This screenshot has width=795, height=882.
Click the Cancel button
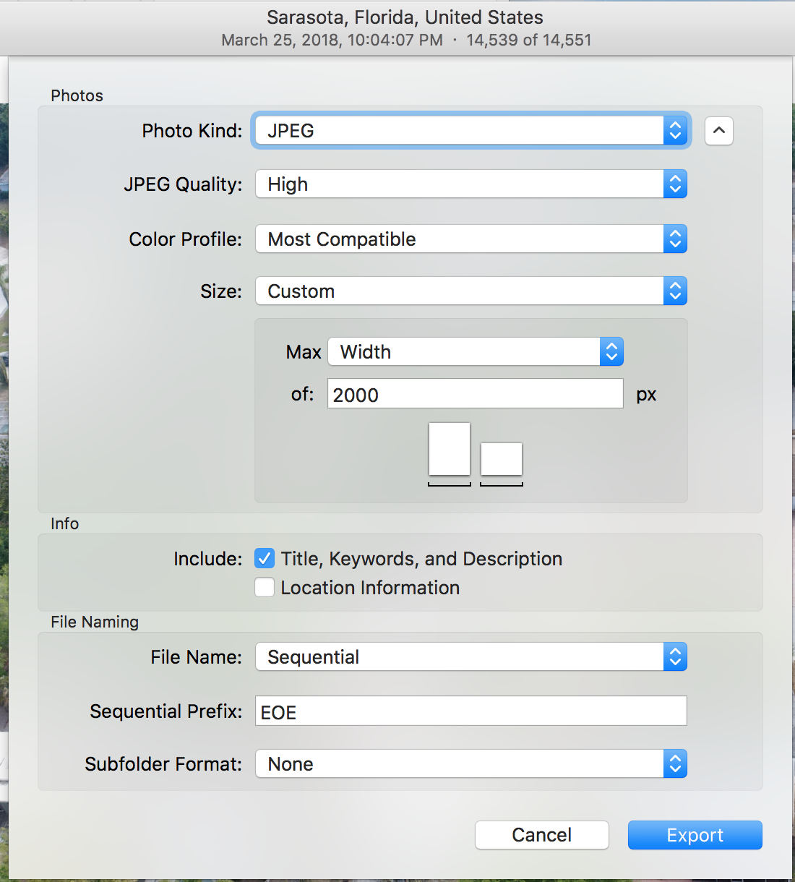(x=542, y=835)
